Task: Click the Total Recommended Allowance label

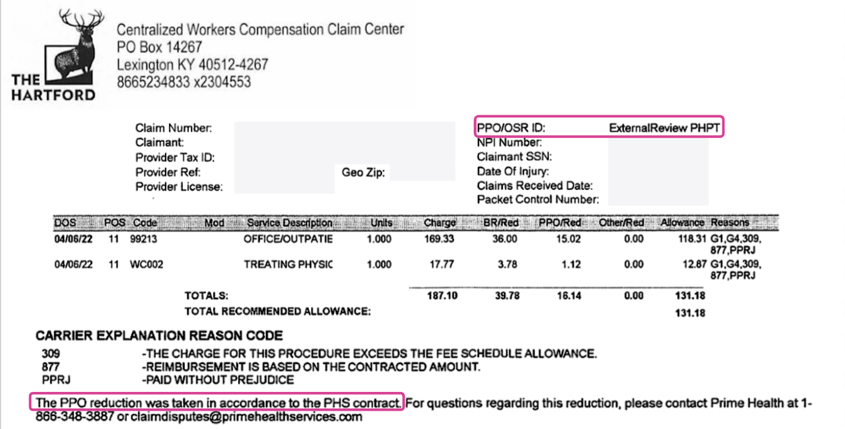Action: click(x=277, y=311)
